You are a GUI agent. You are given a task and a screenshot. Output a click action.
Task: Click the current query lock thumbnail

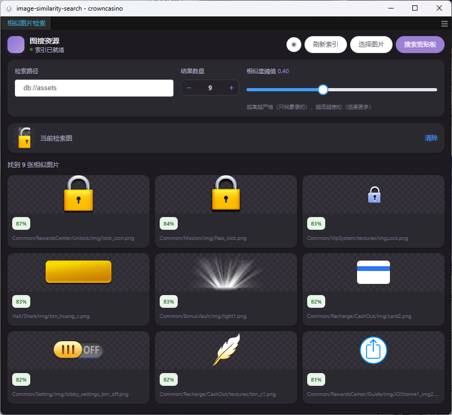[24, 138]
